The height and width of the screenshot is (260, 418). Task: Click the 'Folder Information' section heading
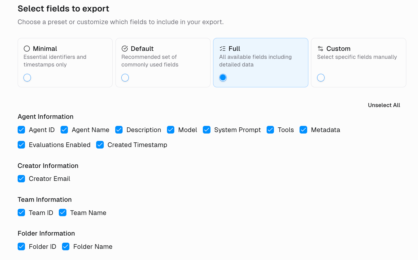(x=46, y=233)
